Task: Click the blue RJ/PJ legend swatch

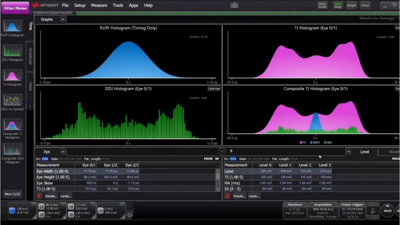Action: point(311,142)
